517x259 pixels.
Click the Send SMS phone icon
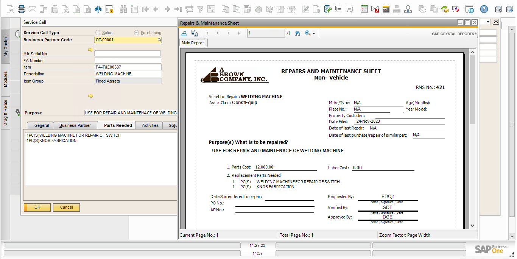tap(44, 9)
